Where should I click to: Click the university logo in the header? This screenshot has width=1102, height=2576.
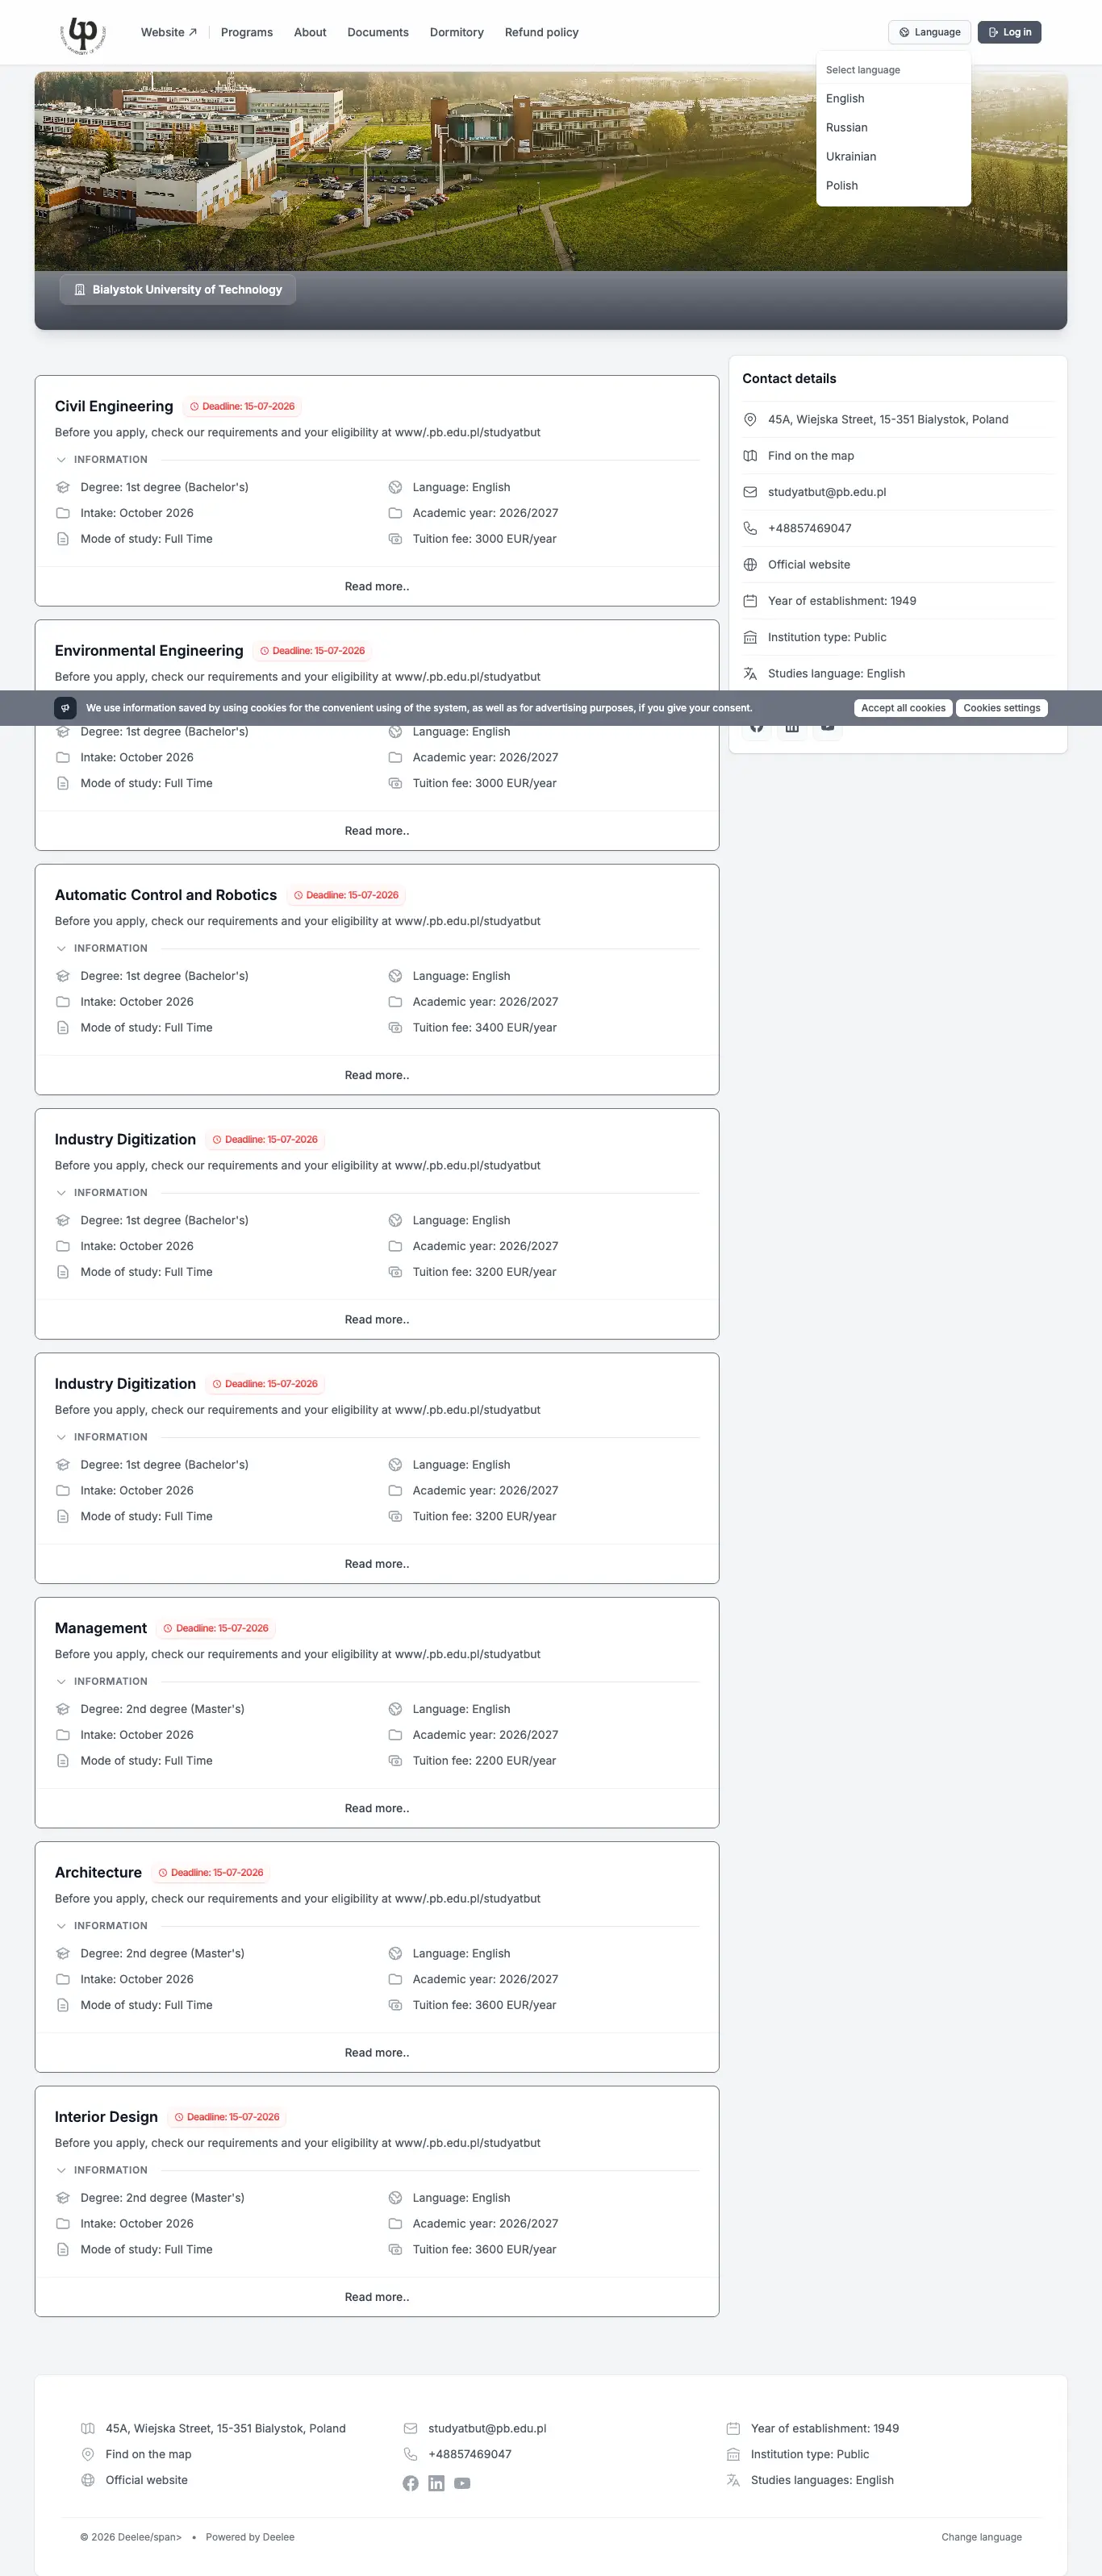point(82,35)
